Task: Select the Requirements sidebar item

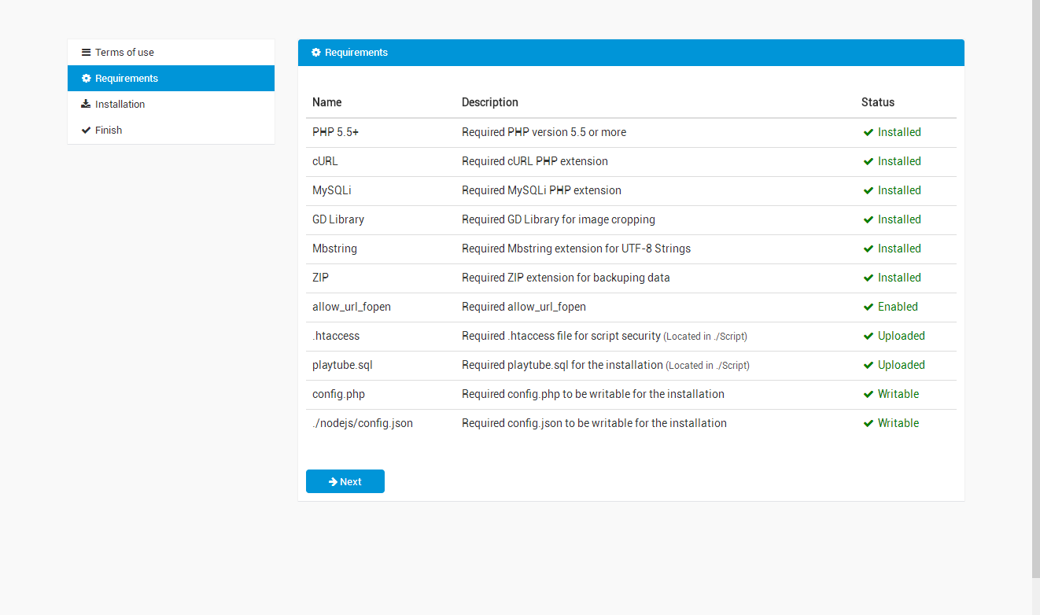Action: coord(126,79)
